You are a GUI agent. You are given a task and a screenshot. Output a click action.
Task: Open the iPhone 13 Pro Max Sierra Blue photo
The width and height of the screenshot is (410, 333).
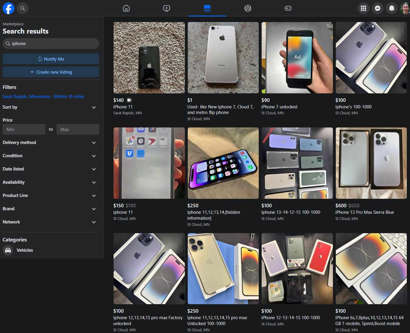coord(371,163)
